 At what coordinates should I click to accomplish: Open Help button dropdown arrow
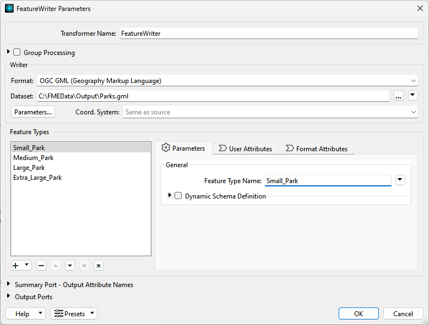point(41,313)
